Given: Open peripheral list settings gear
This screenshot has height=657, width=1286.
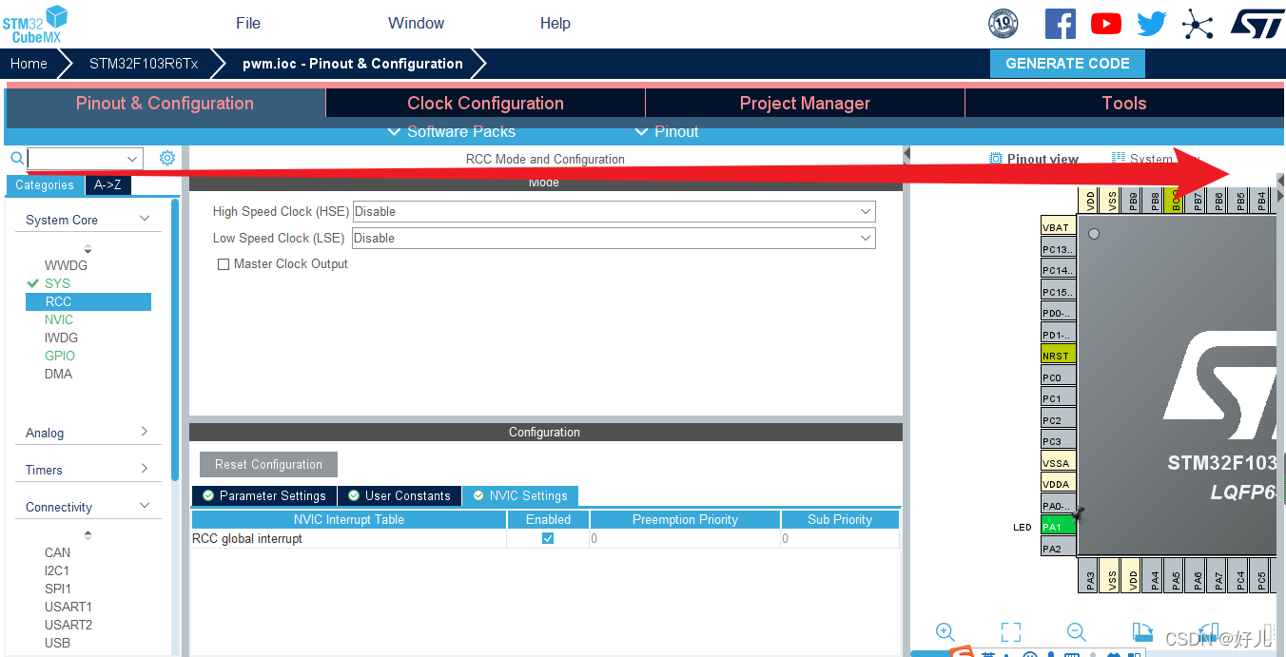Looking at the screenshot, I should (x=167, y=158).
